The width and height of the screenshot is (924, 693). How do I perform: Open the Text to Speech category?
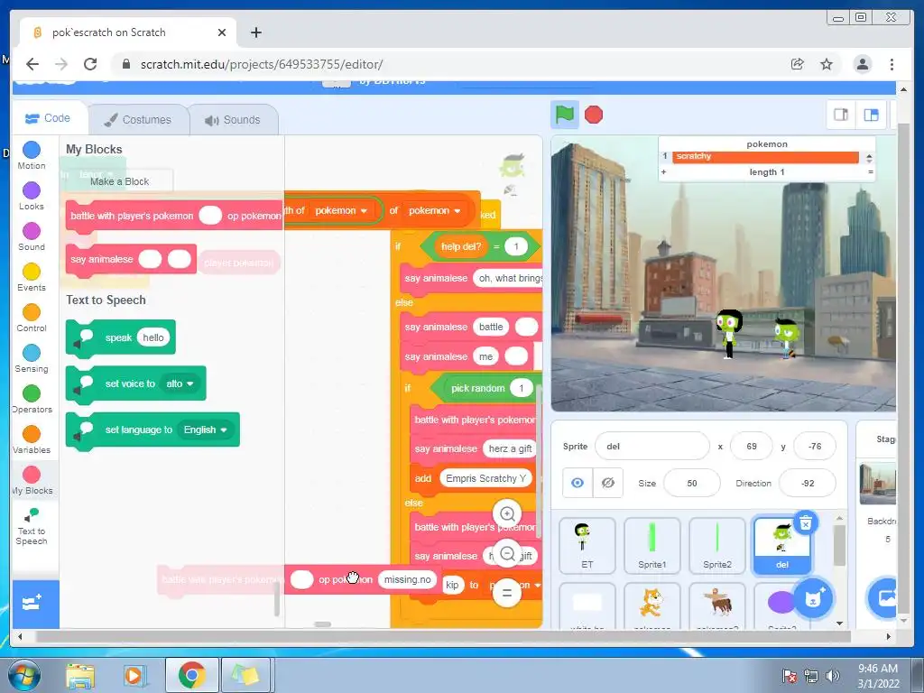coord(32,527)
